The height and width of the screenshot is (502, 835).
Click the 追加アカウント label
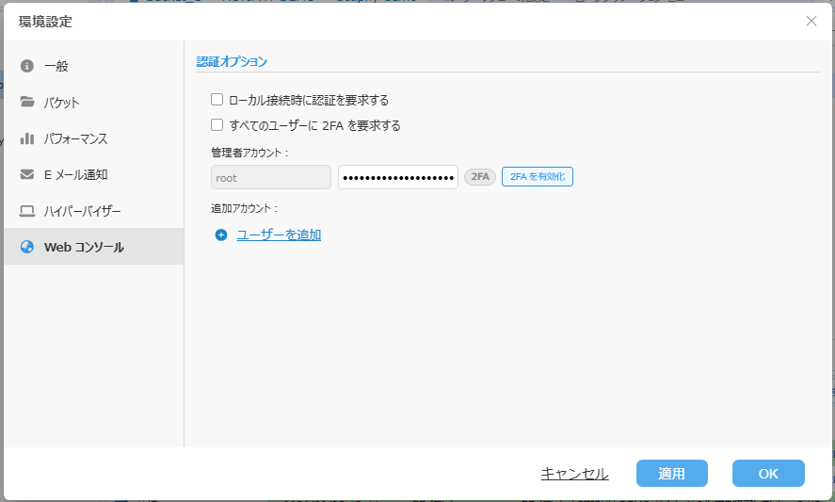click(x=245, y=208)
